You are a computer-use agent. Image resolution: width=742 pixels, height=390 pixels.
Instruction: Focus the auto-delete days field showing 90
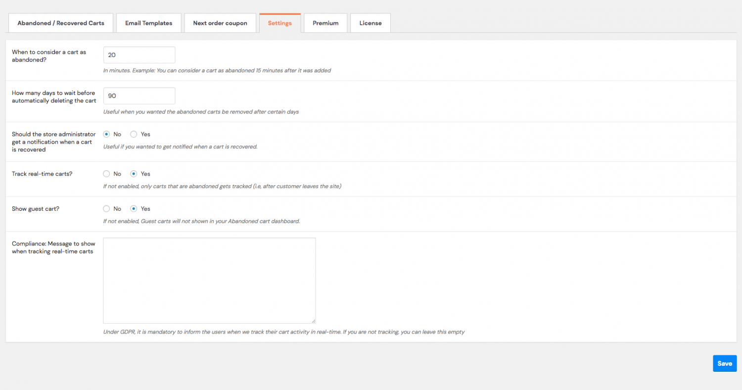click(139, 96)
